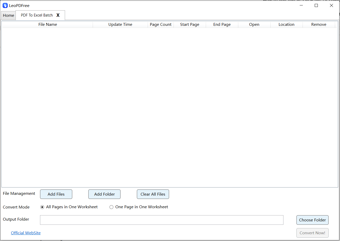Click the File Name column header

pyautogui.click(x=48, y=24)
